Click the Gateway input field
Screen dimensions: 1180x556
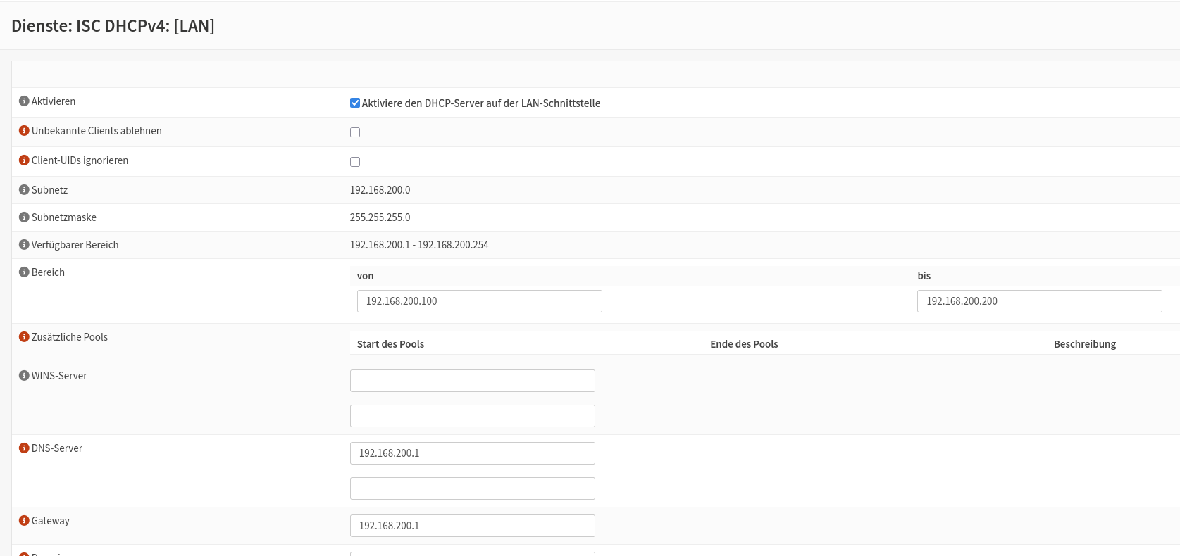pos(472,526)
